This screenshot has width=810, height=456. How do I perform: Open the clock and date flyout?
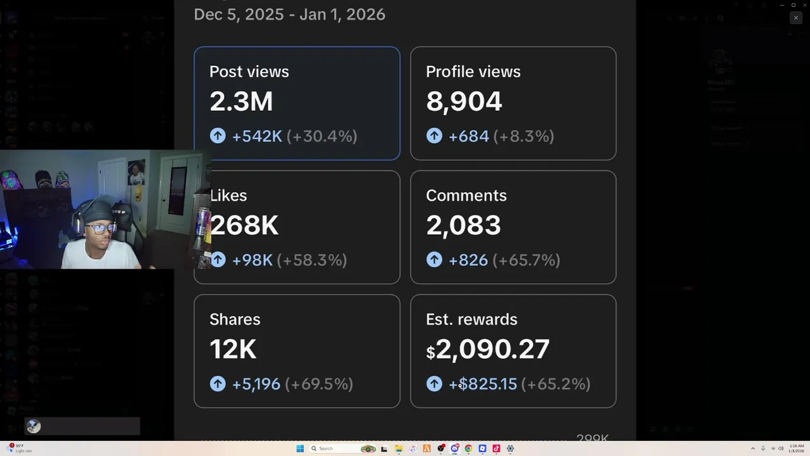point(795,448)
